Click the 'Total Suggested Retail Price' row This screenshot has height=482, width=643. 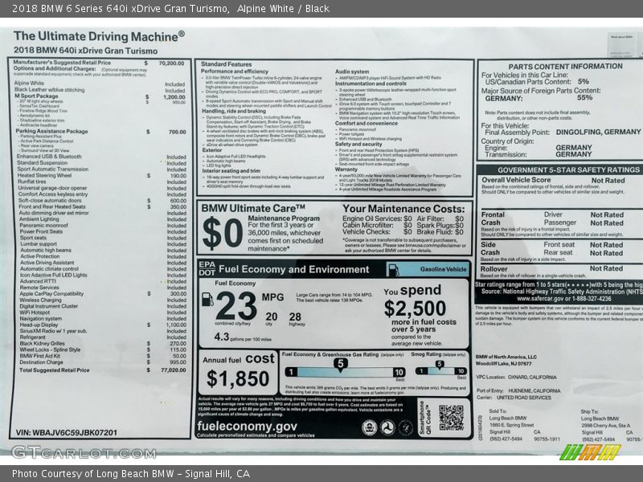point(103,370)
